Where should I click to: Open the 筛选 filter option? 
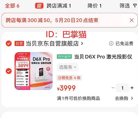coord(125,6)
